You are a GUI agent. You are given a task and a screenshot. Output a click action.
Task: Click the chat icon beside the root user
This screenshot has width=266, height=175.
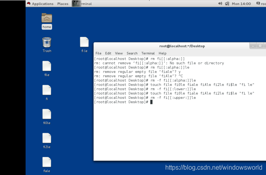point(258,4)
